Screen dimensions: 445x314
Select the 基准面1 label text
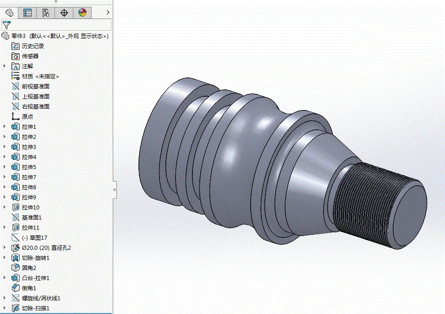pyautogui.click(x=32, y=217)
